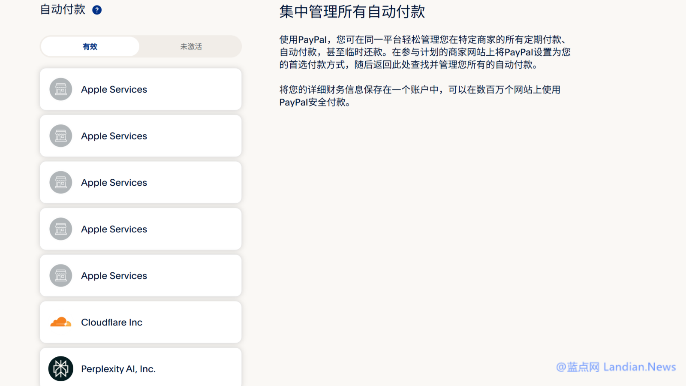Click the Perplexity AI, Inc. name text
This screenshot has height=386, width=686.
click(x=118, y=369)
